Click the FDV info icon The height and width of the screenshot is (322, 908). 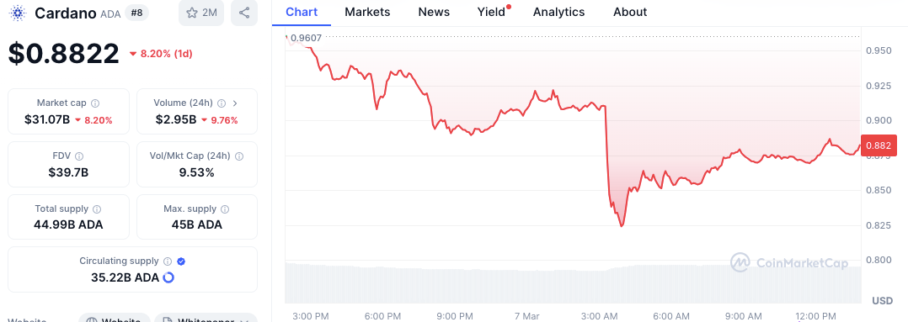pyautogui.click(x=79, y=156)
